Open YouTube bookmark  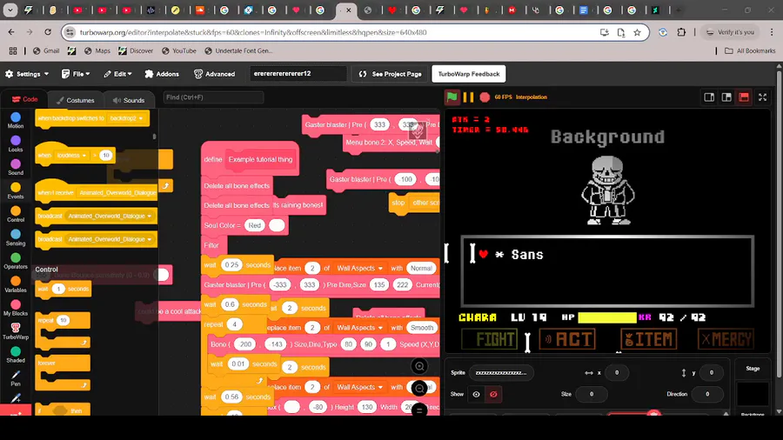coord(178,51)
